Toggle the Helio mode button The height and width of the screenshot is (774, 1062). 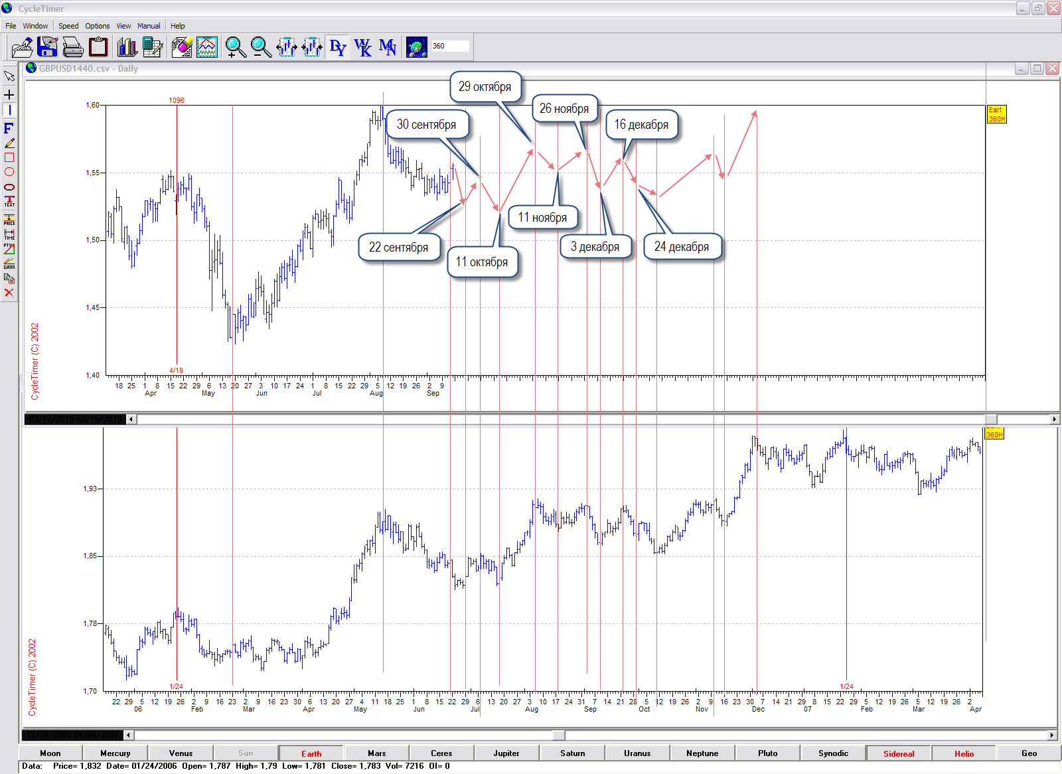tap(964, 753)
